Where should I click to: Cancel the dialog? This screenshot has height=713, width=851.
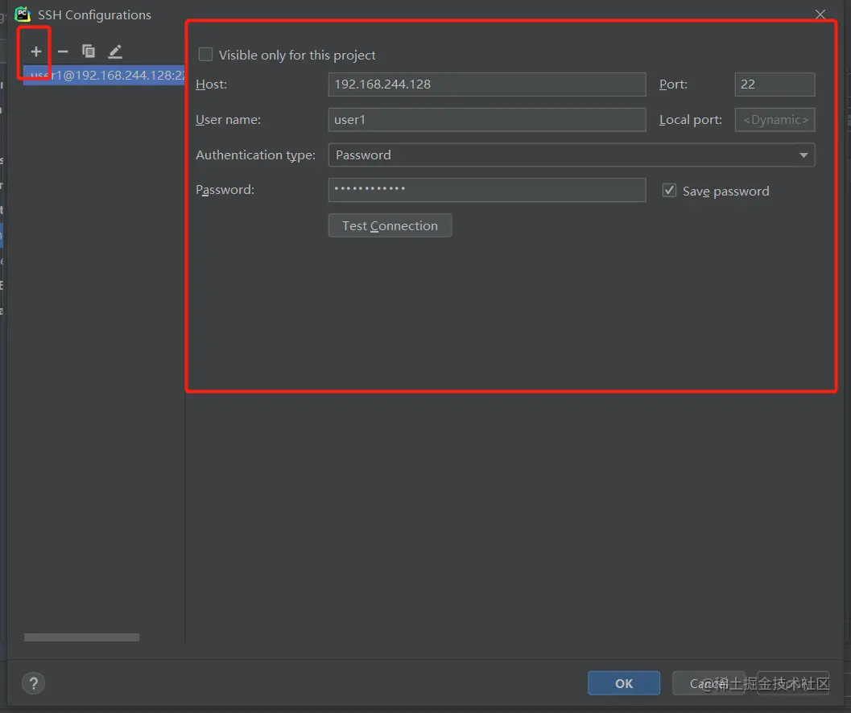tap(708, 683)
